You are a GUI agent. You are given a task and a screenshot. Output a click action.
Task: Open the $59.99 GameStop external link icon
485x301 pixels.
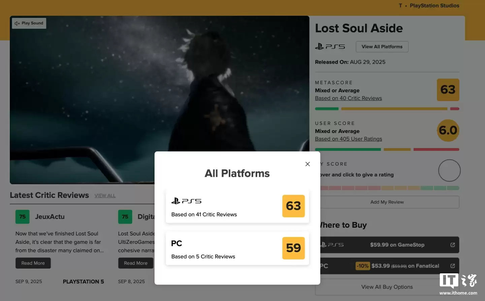pyautogui.click(x=452, y=245)
